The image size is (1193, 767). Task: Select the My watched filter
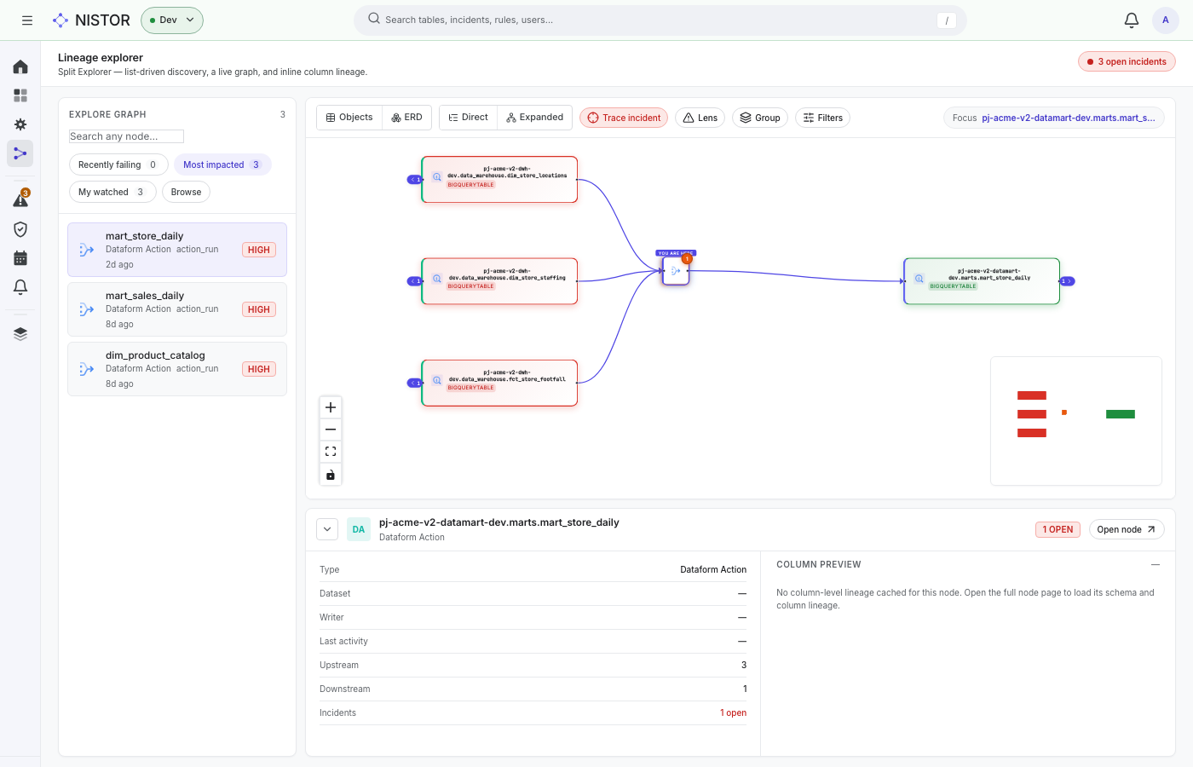coord(112,192)
